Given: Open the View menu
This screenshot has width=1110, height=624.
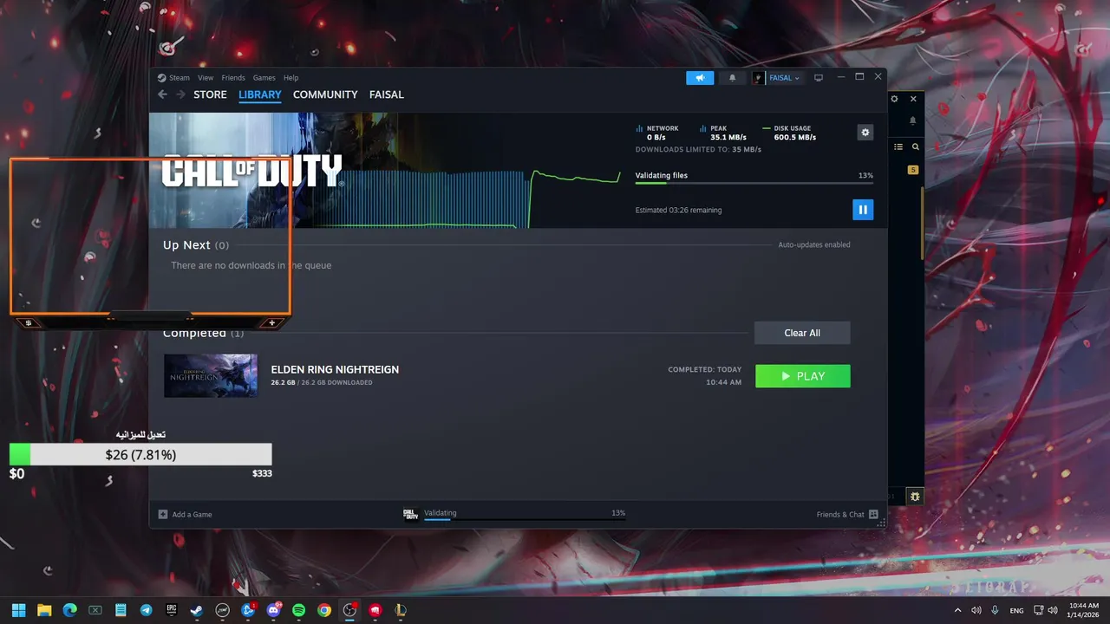Looking at the screenshot, I should pyautogui.click(x=206, y=78).
